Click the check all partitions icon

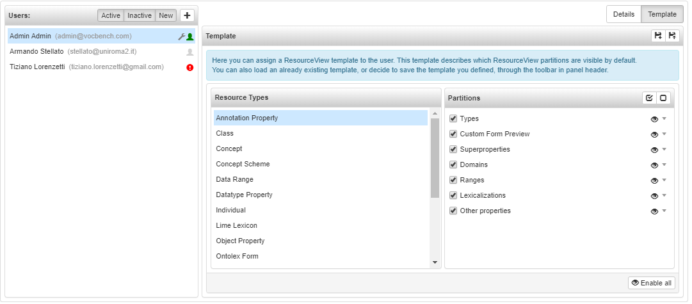click(649, 98)
